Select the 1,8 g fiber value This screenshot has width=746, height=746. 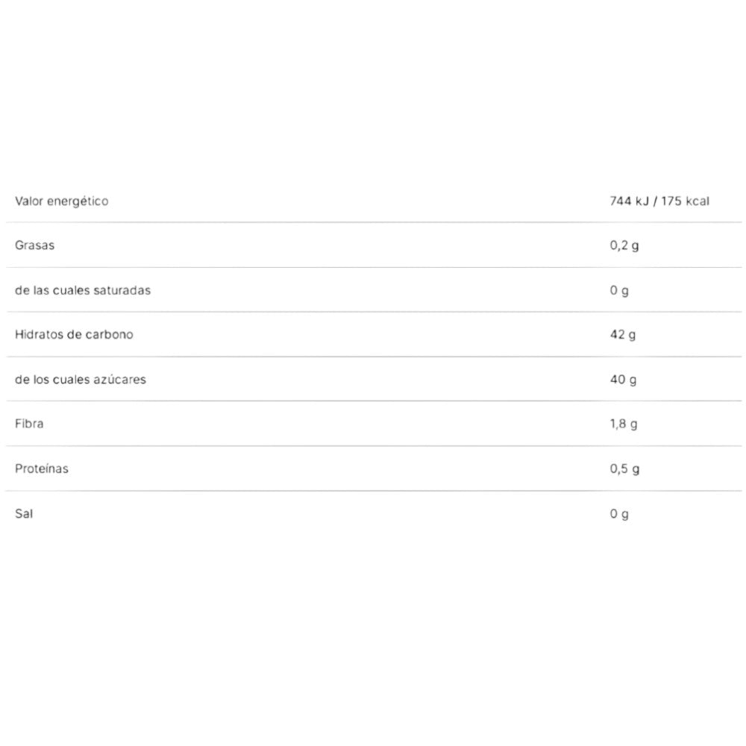click(x=623, y=424)
